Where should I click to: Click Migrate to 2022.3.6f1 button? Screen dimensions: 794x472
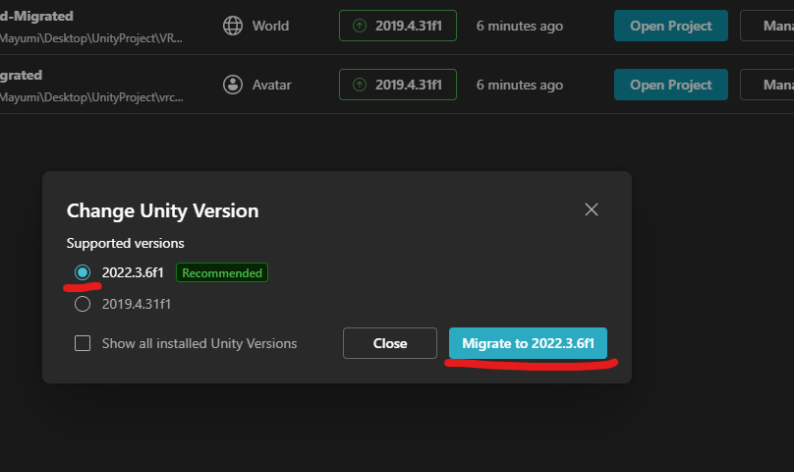pos(528,343)
